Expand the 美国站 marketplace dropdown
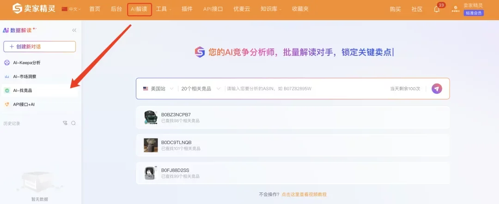The image size is (499, 204). click(158, 89)
